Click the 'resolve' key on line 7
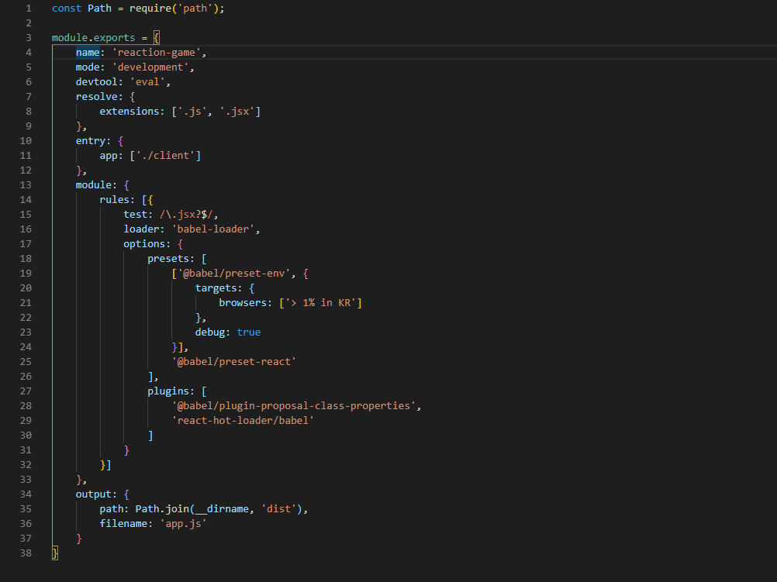Viewport: 777px width, 582px height. (97, 97)
